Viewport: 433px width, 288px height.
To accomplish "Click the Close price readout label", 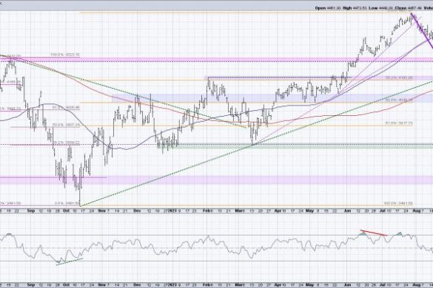I will pyautogui.click(x=400, y=8).
